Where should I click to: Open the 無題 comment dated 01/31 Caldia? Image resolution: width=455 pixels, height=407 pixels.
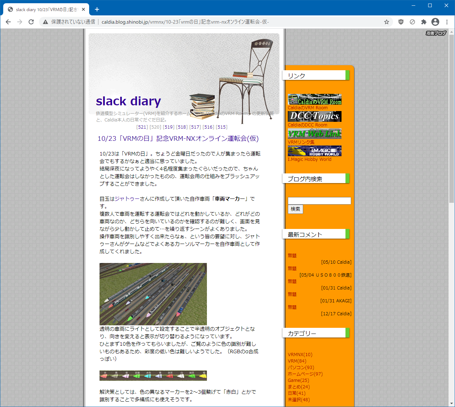[x=292, y=282]
